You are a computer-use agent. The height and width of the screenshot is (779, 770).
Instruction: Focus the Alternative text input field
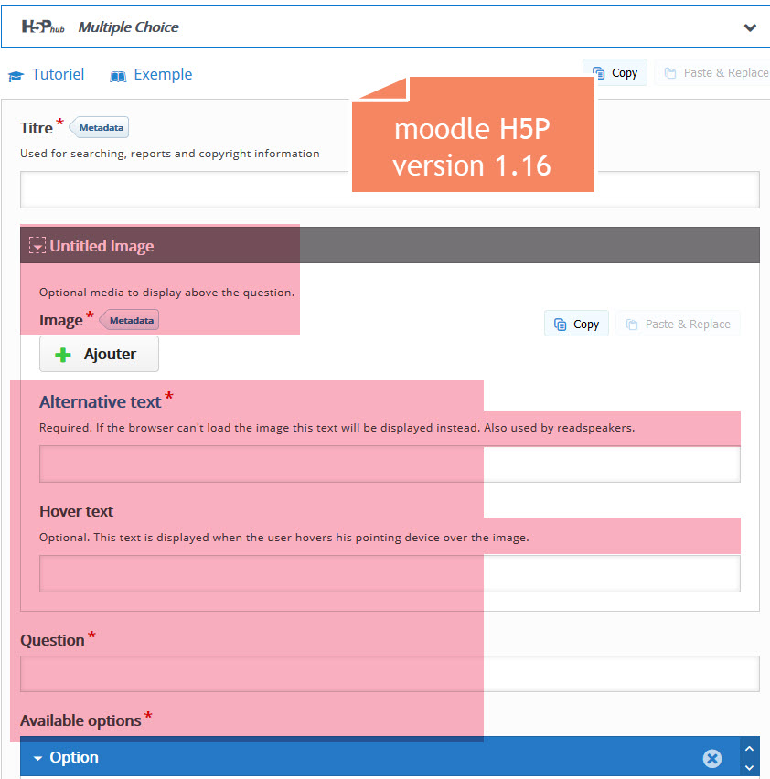point(390,464)
